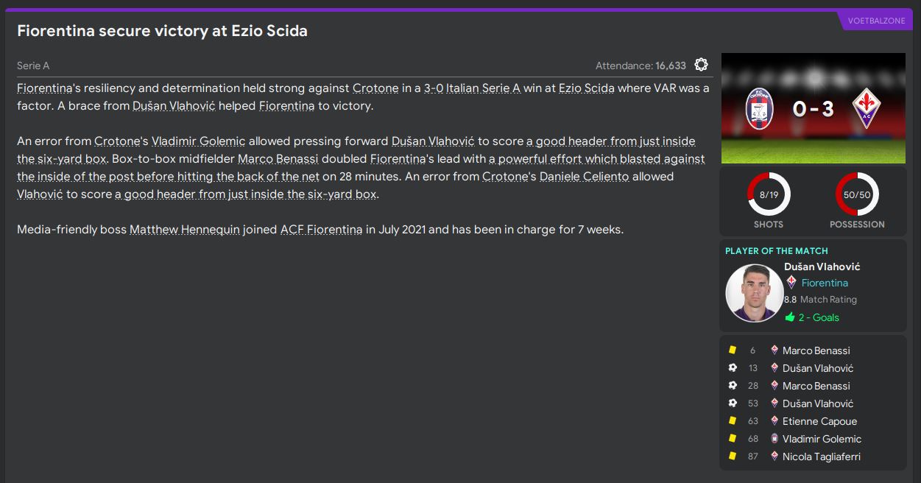Image resolution: width=921 pixels, height=483 pixels.
Task: Click Fiorentina badge under Player of the Match
Action: pyautogui.click(x=791, y=283)
